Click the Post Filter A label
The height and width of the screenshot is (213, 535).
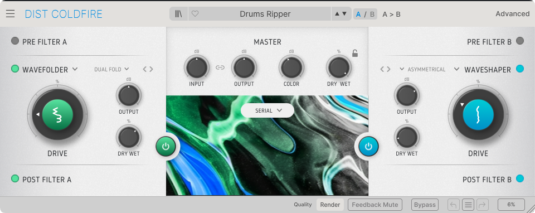click(x=47, y=180)
